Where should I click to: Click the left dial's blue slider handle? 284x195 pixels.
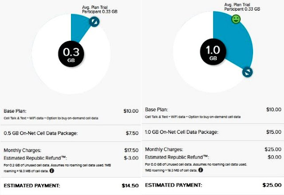click(94, 22)
